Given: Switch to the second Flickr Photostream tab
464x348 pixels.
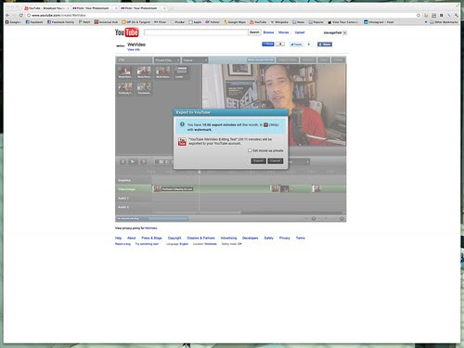Looking at the screenshot, I should coord(142,8).
